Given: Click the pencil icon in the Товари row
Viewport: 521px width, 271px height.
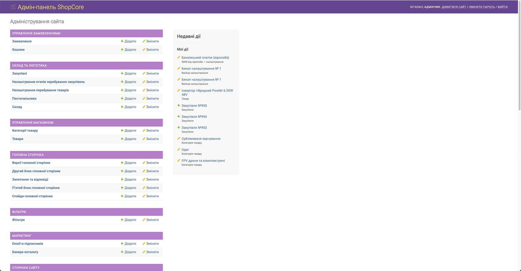Looking at the screenshot, I should coord(144,139).
